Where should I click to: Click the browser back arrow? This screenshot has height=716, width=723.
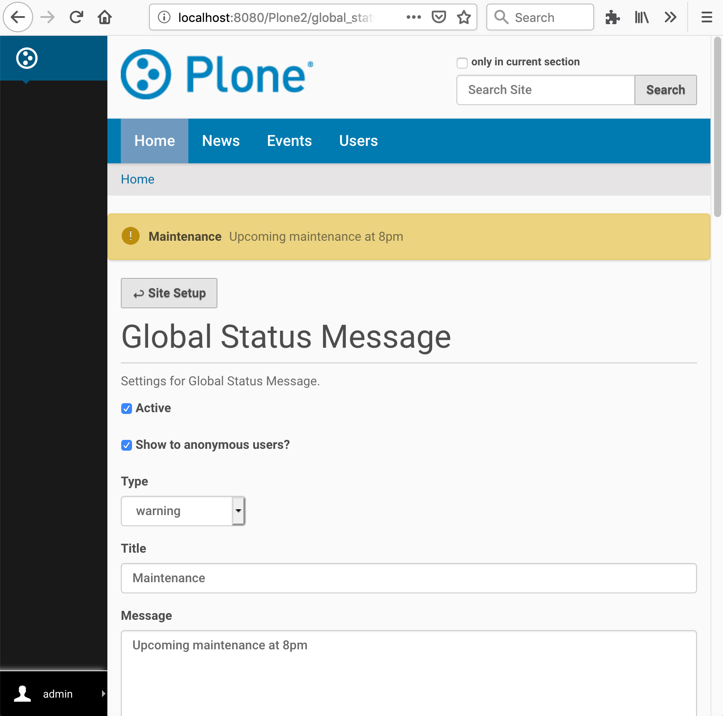(18, 17)
